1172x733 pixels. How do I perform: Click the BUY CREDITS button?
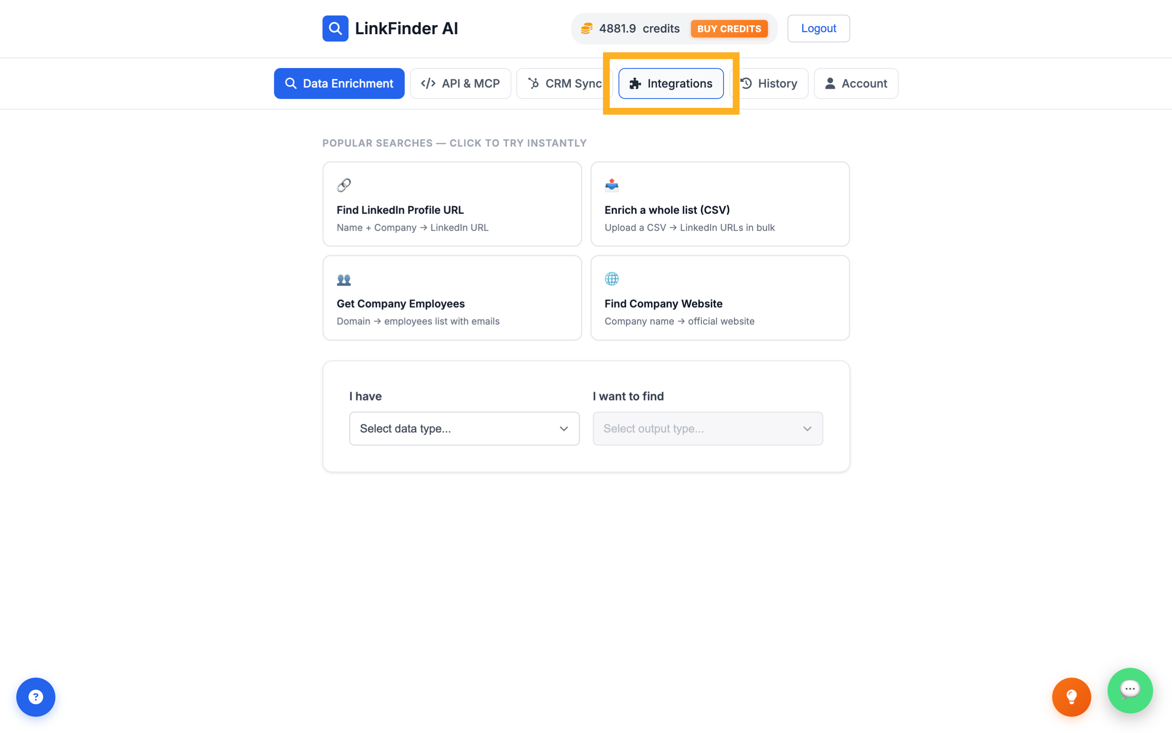pos(729,28)
